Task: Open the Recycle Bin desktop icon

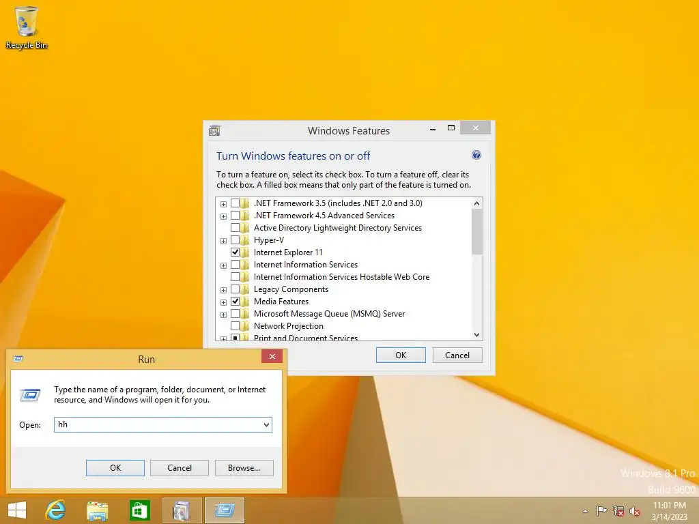Action: pyautogui.click(x=27, y=27)
